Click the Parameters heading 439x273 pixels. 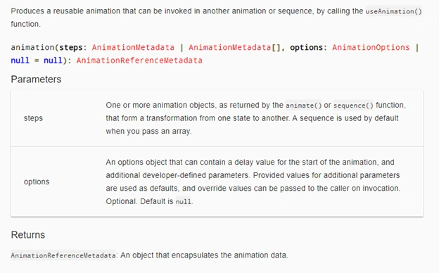pos(36,80)
